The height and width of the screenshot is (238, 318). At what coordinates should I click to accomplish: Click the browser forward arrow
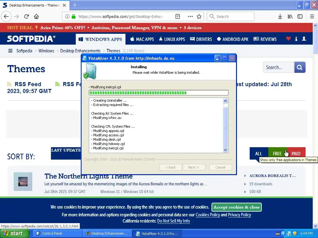coord(16,16)
